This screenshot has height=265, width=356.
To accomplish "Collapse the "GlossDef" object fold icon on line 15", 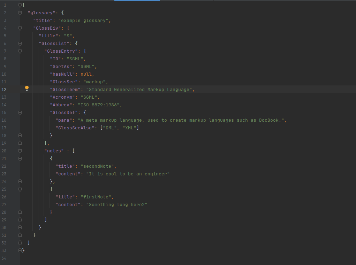I will tap(20, 112).
